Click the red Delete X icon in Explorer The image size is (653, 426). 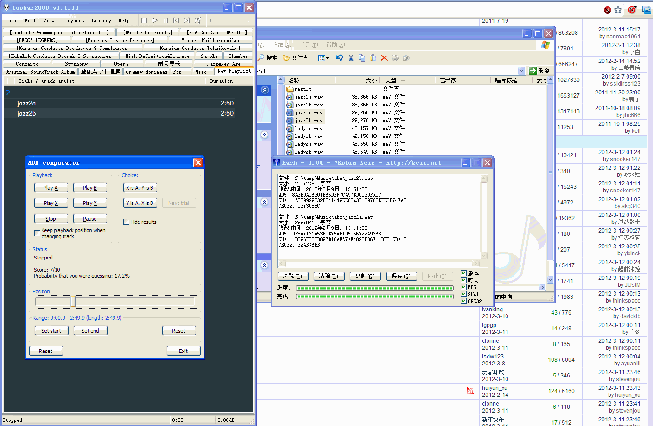(x=384, y=58)
